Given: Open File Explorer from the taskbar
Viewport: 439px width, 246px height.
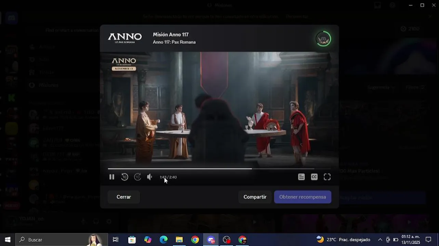Looking at the screenshot, I should (x=179, y=240).
